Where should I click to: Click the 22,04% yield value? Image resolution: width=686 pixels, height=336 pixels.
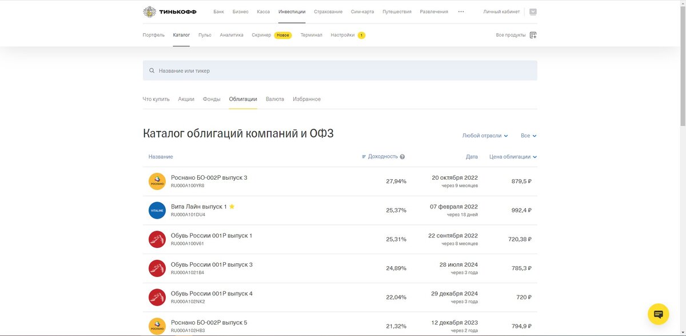tap(396, 298)
